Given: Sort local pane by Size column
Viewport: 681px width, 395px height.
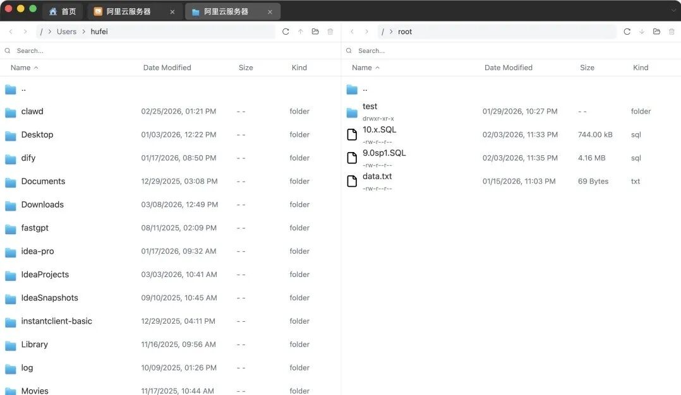Looking at the screenshot, I should 246,68.
